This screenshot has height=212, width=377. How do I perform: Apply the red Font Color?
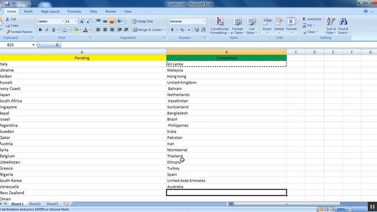click(85, 30)
